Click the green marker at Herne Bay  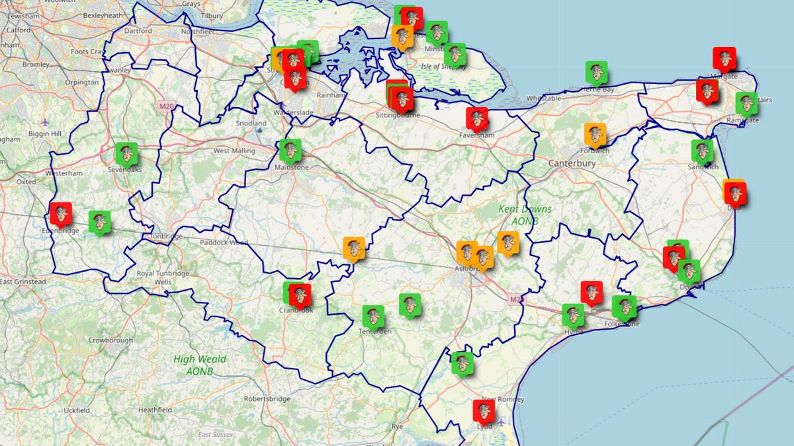point(597,72)
